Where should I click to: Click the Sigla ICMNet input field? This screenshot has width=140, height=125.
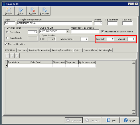tap(112, 23)
